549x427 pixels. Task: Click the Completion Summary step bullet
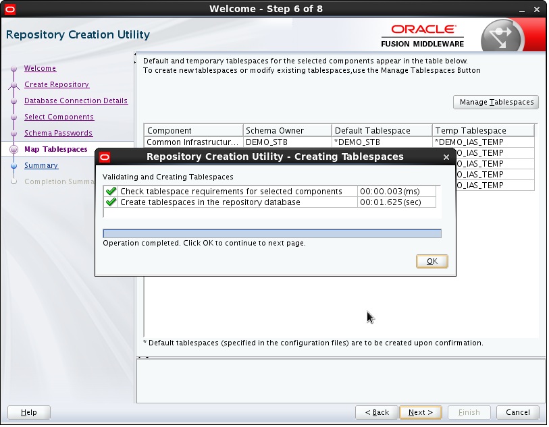click(x=14, y=182)
